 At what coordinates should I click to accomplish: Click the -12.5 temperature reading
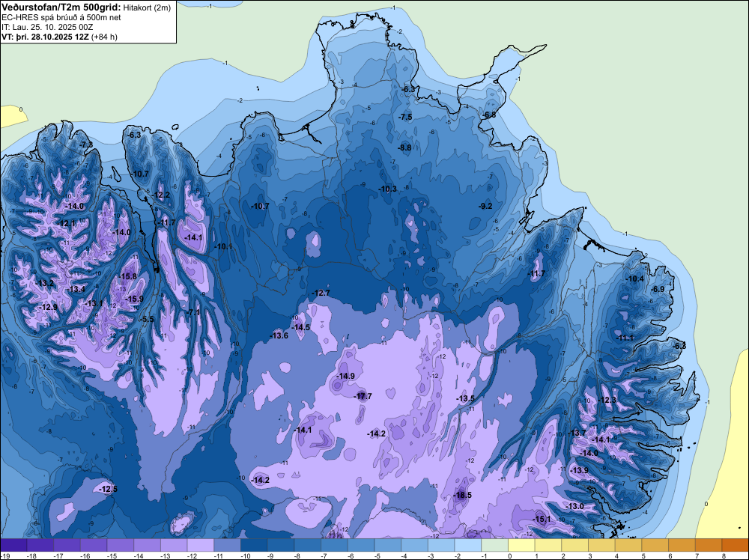(109, 489)
